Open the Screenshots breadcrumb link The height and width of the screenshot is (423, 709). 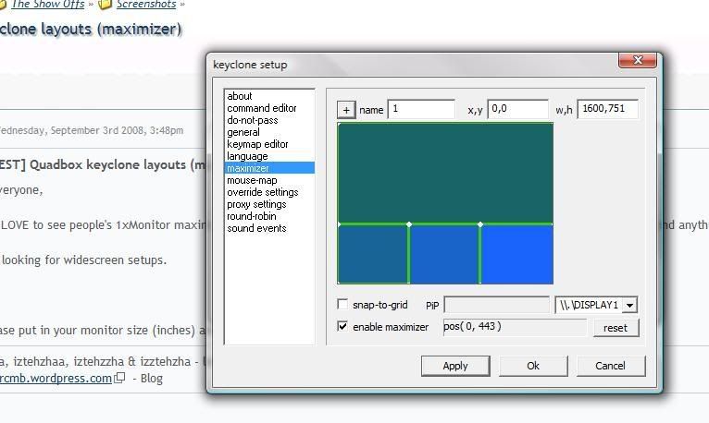pyautogui.click(x=146, y=5)
